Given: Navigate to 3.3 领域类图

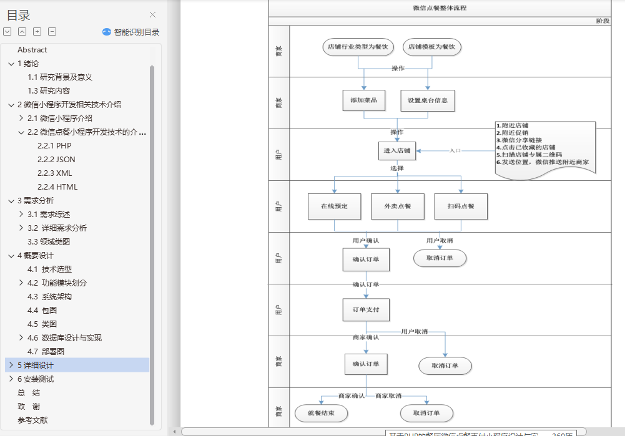Looking at the screenshot, I should [49, 241].
